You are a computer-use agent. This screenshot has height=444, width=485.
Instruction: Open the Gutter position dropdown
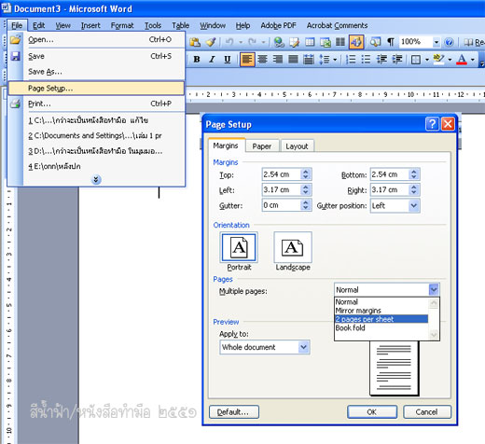[413, 205]
